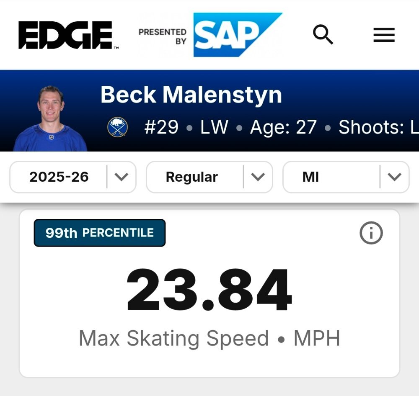Open the Regular season type dropdown

click(192, 177)
